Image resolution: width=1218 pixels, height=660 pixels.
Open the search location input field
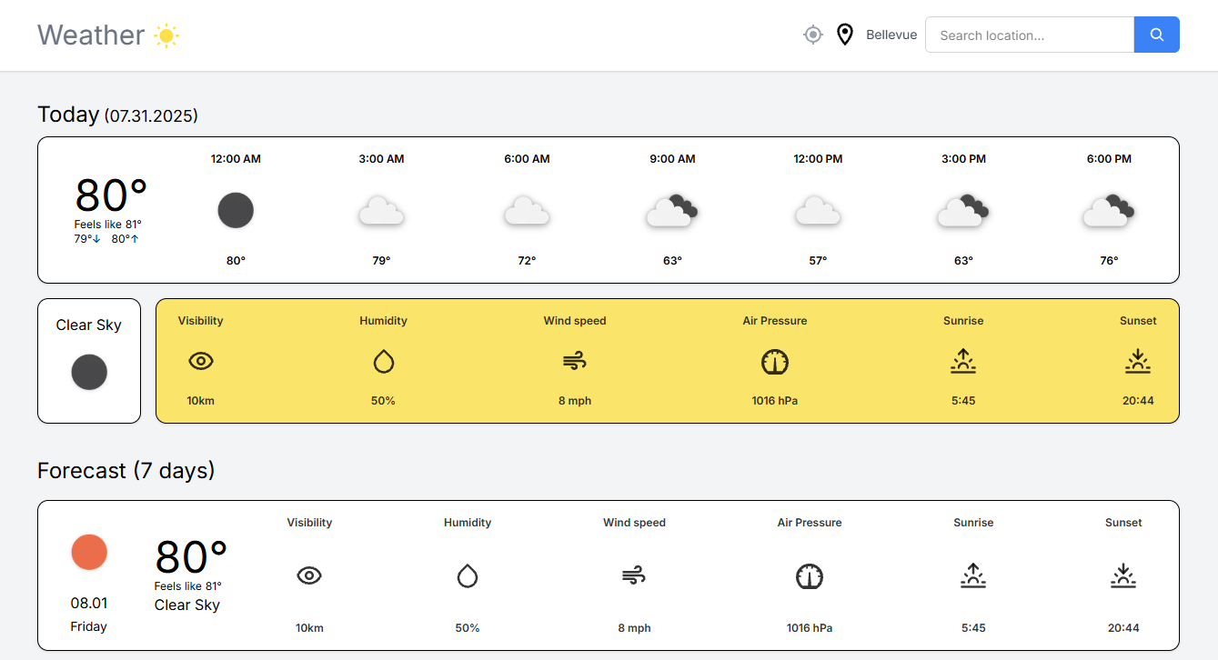pyautogui.click(x=1029, y=35)
